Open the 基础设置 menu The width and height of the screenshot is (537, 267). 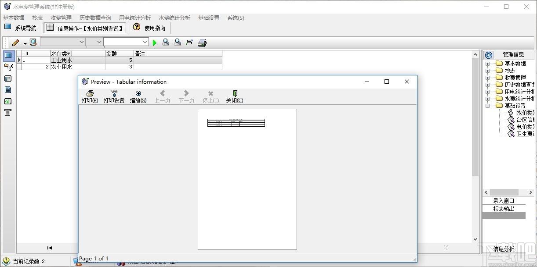(209, 18)
